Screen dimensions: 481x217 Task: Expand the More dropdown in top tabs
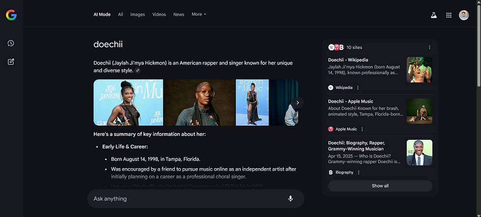[199, 14]
